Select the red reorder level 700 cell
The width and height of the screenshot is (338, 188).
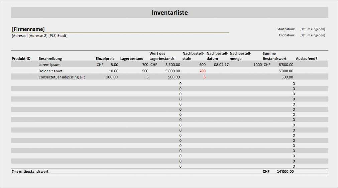tap(202, 71)
